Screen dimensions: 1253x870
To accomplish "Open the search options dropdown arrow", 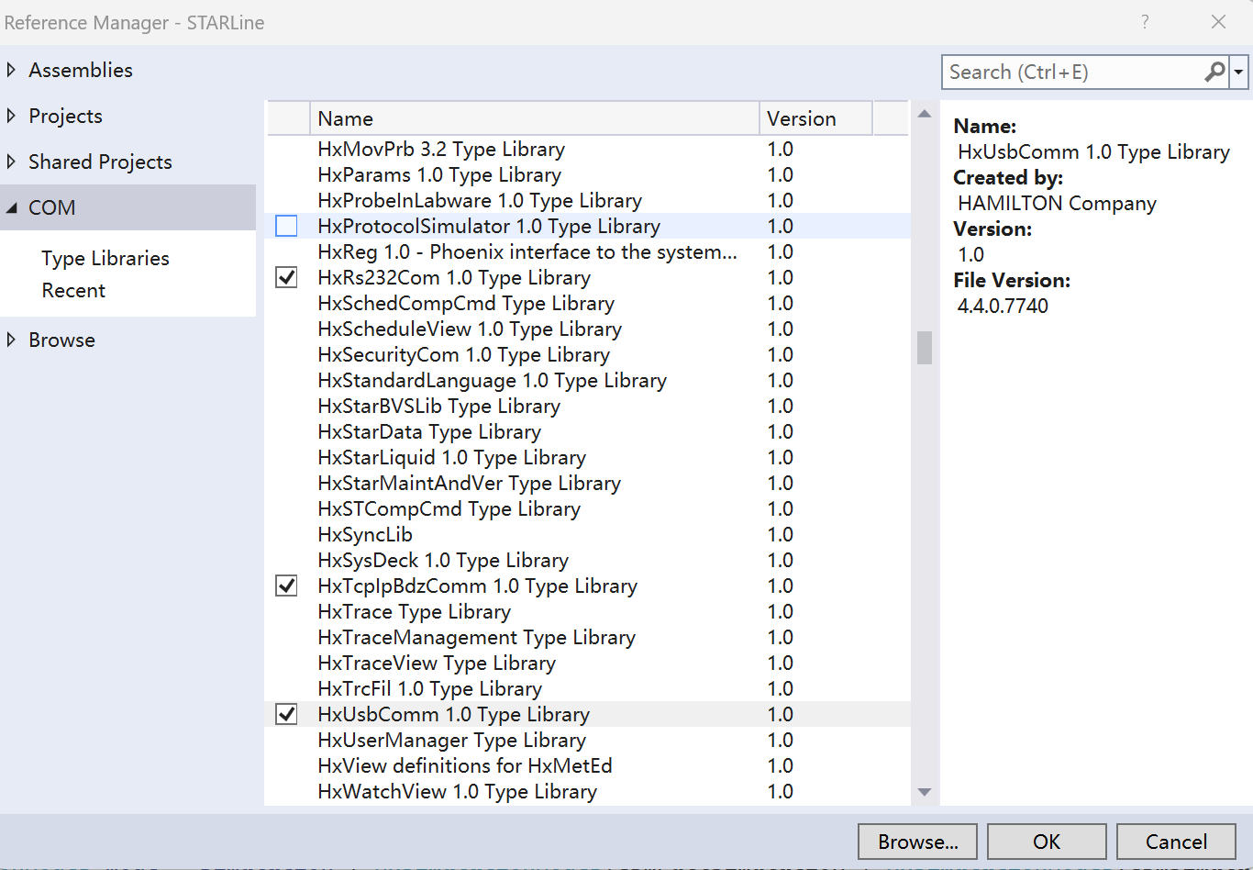I will (1239, 72).
